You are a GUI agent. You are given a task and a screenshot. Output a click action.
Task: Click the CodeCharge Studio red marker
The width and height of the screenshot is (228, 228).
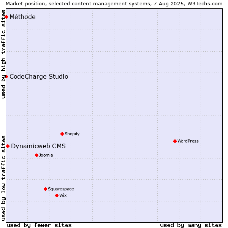[x=6, y=77]
